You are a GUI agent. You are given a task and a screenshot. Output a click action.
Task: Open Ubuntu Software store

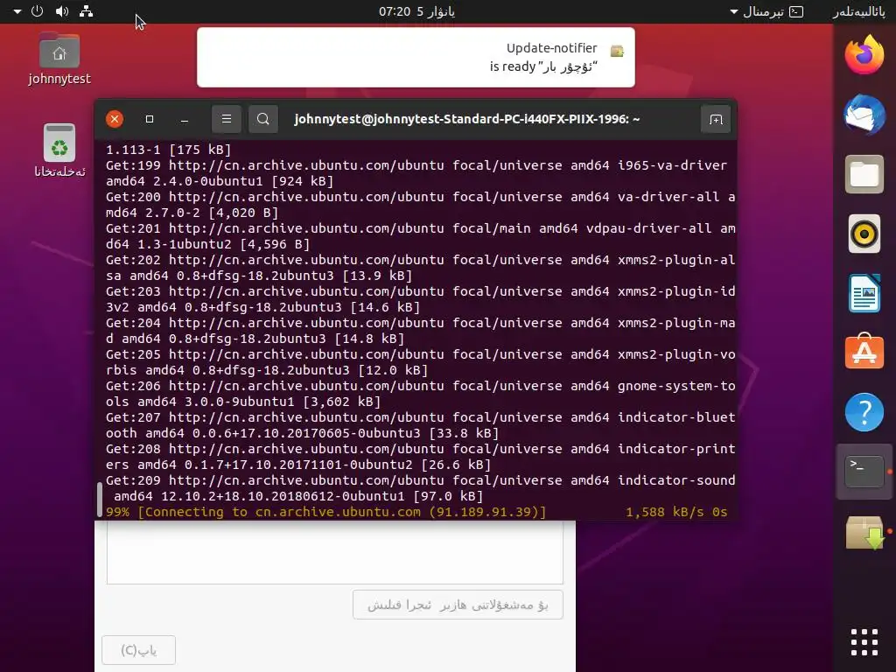[864, 352]
